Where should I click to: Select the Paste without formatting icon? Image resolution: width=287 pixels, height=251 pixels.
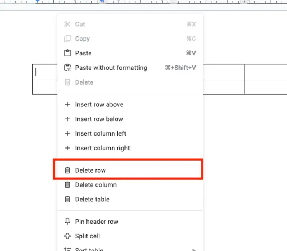pyautogui.click(x=67, y=68)
